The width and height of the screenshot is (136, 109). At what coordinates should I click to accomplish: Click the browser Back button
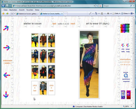tap(3, 6)
